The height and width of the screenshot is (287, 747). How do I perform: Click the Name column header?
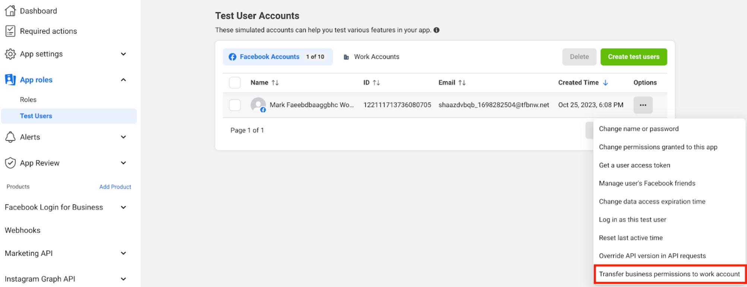pos(259,83)
